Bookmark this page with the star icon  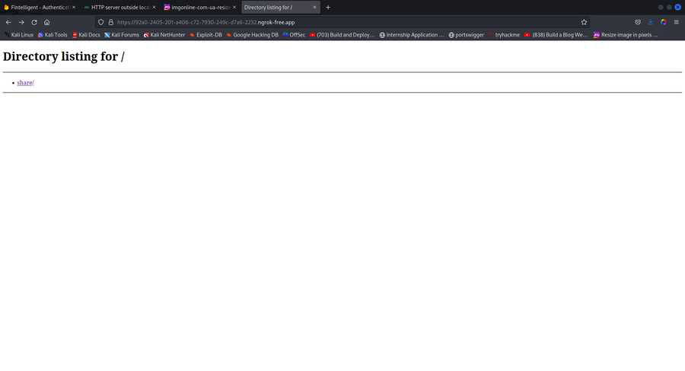pos(584,22)
